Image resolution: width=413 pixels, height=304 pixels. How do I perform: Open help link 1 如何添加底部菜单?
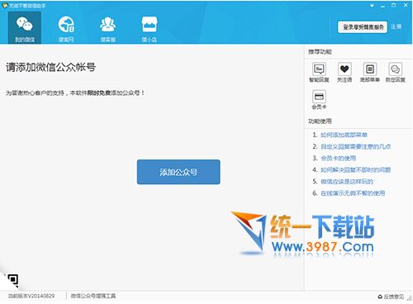[344, 135]
